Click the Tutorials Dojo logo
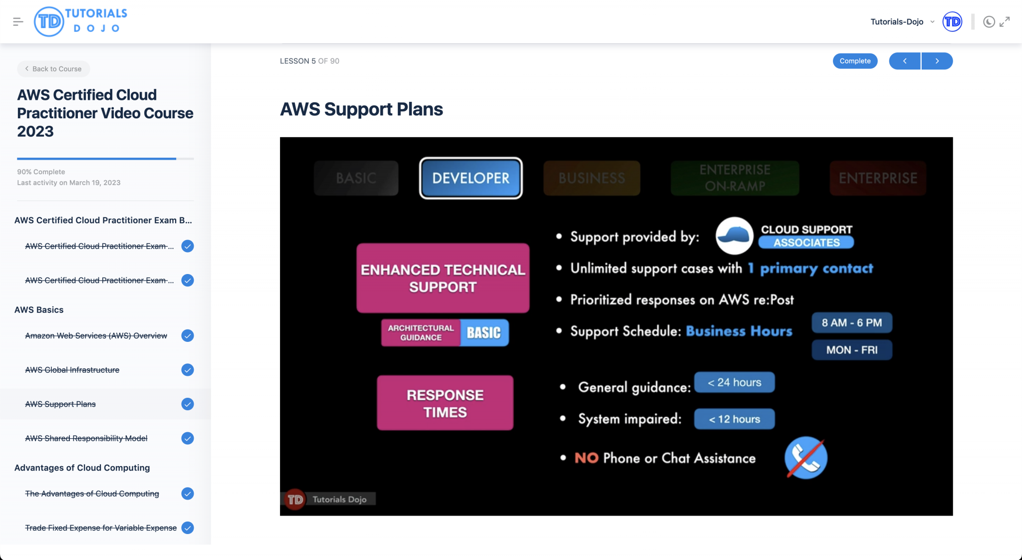The width and height of the screenshot is (1022, 560). [80, 21]
